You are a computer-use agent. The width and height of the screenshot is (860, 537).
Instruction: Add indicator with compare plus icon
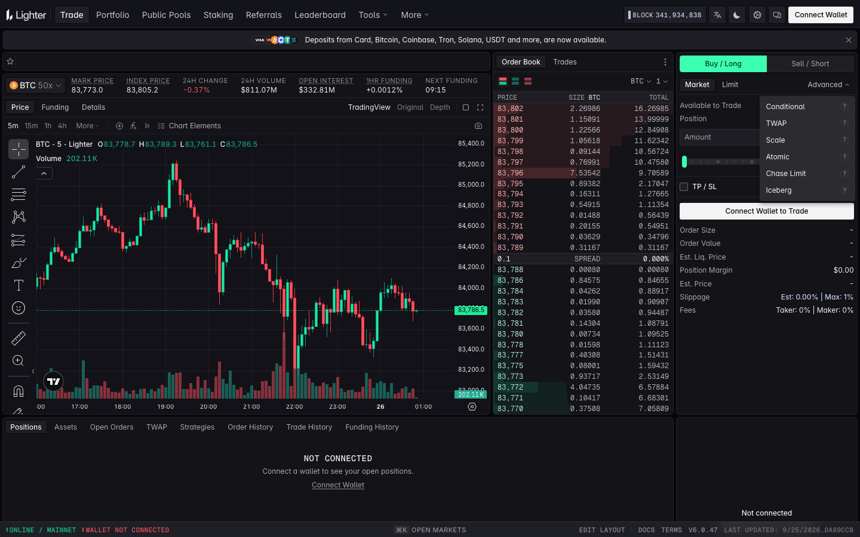click(119, 126)
